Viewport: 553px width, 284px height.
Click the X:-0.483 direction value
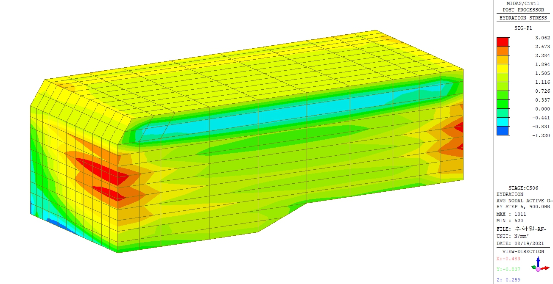point(508,259)
